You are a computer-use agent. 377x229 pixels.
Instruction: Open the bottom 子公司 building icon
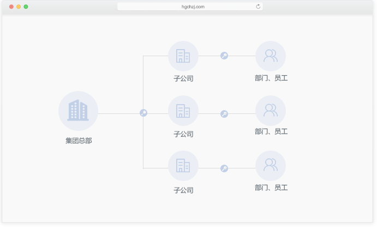(183, 166)
